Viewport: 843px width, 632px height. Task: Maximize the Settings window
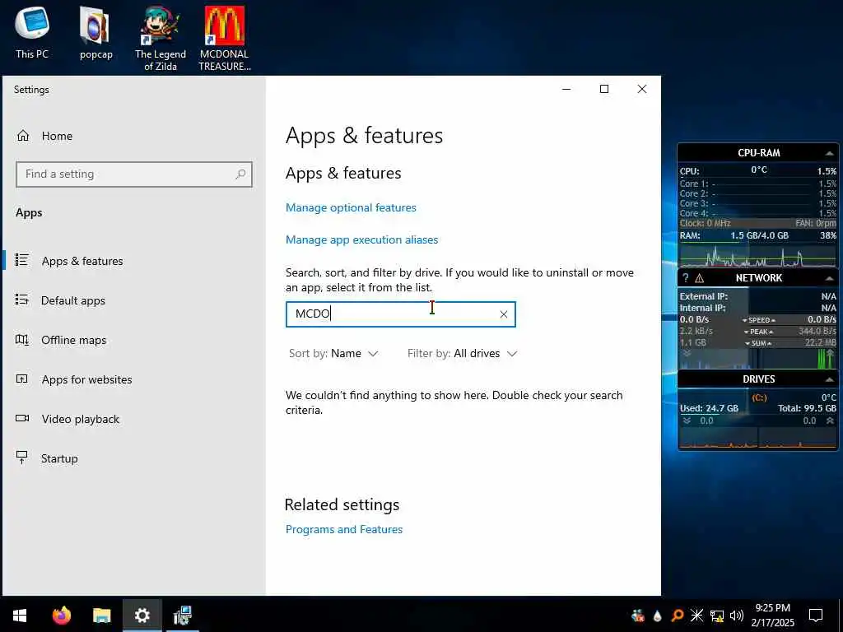pos(604,89)
